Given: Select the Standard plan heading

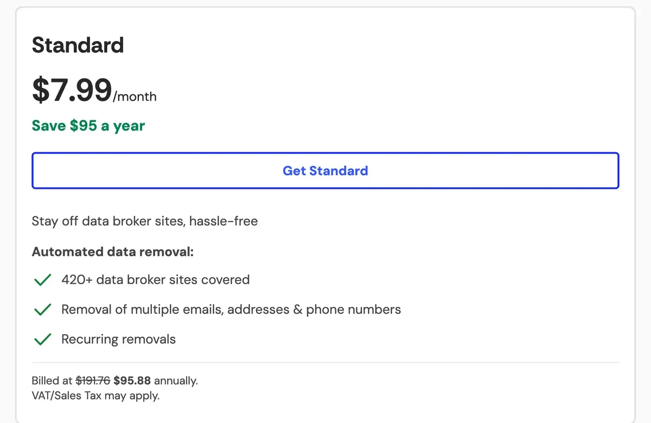Looking at the screenshot, I should [x=78, y=45].
